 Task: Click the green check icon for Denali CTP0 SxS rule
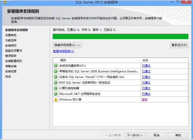55,77
